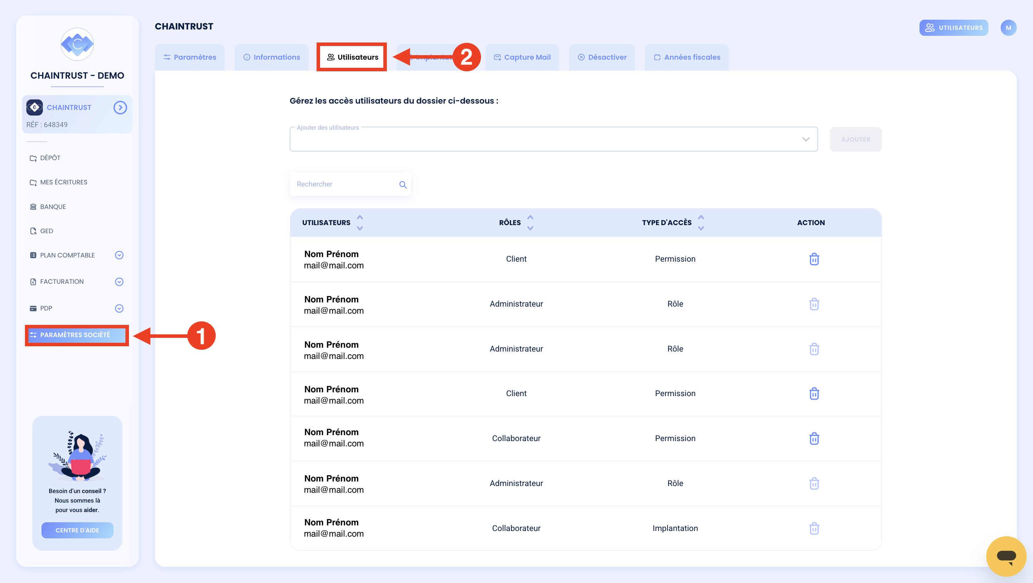Click 'Collaborateur' role in the last row
This screenshot has height=583, width=1033.
(516, 528)
